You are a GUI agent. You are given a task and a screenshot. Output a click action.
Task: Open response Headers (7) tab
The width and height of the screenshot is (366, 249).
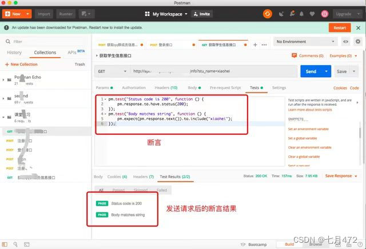[x=144, y=176]
